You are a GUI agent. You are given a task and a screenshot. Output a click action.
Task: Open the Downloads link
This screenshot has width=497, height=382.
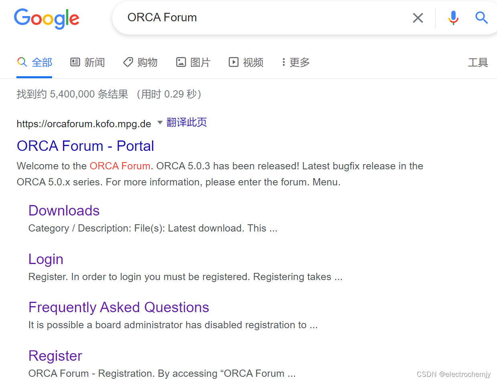[x=64, y=210]
